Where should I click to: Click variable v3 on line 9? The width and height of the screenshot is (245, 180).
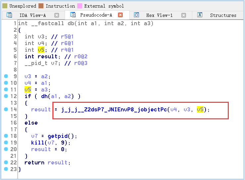pos(28,76)
